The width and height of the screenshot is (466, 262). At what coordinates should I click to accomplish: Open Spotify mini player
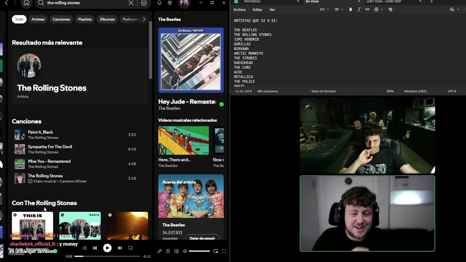(x=216, y=251)
